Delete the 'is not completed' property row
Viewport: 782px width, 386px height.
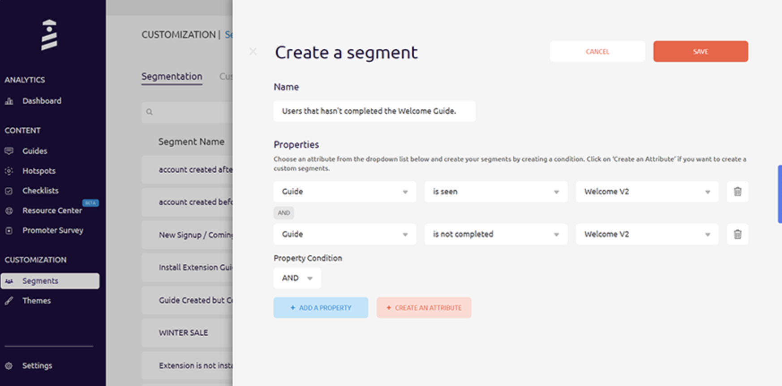point(737,234)
